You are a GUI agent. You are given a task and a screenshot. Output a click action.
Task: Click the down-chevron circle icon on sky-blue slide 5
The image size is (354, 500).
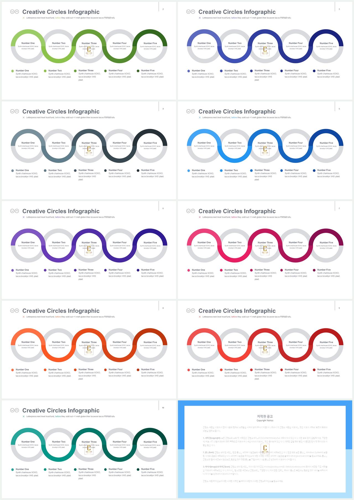coord(188,111)
